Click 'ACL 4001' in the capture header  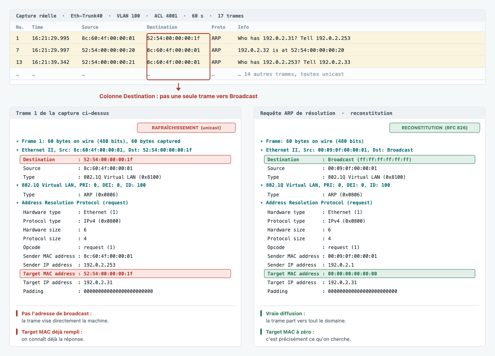click(166, 16)
